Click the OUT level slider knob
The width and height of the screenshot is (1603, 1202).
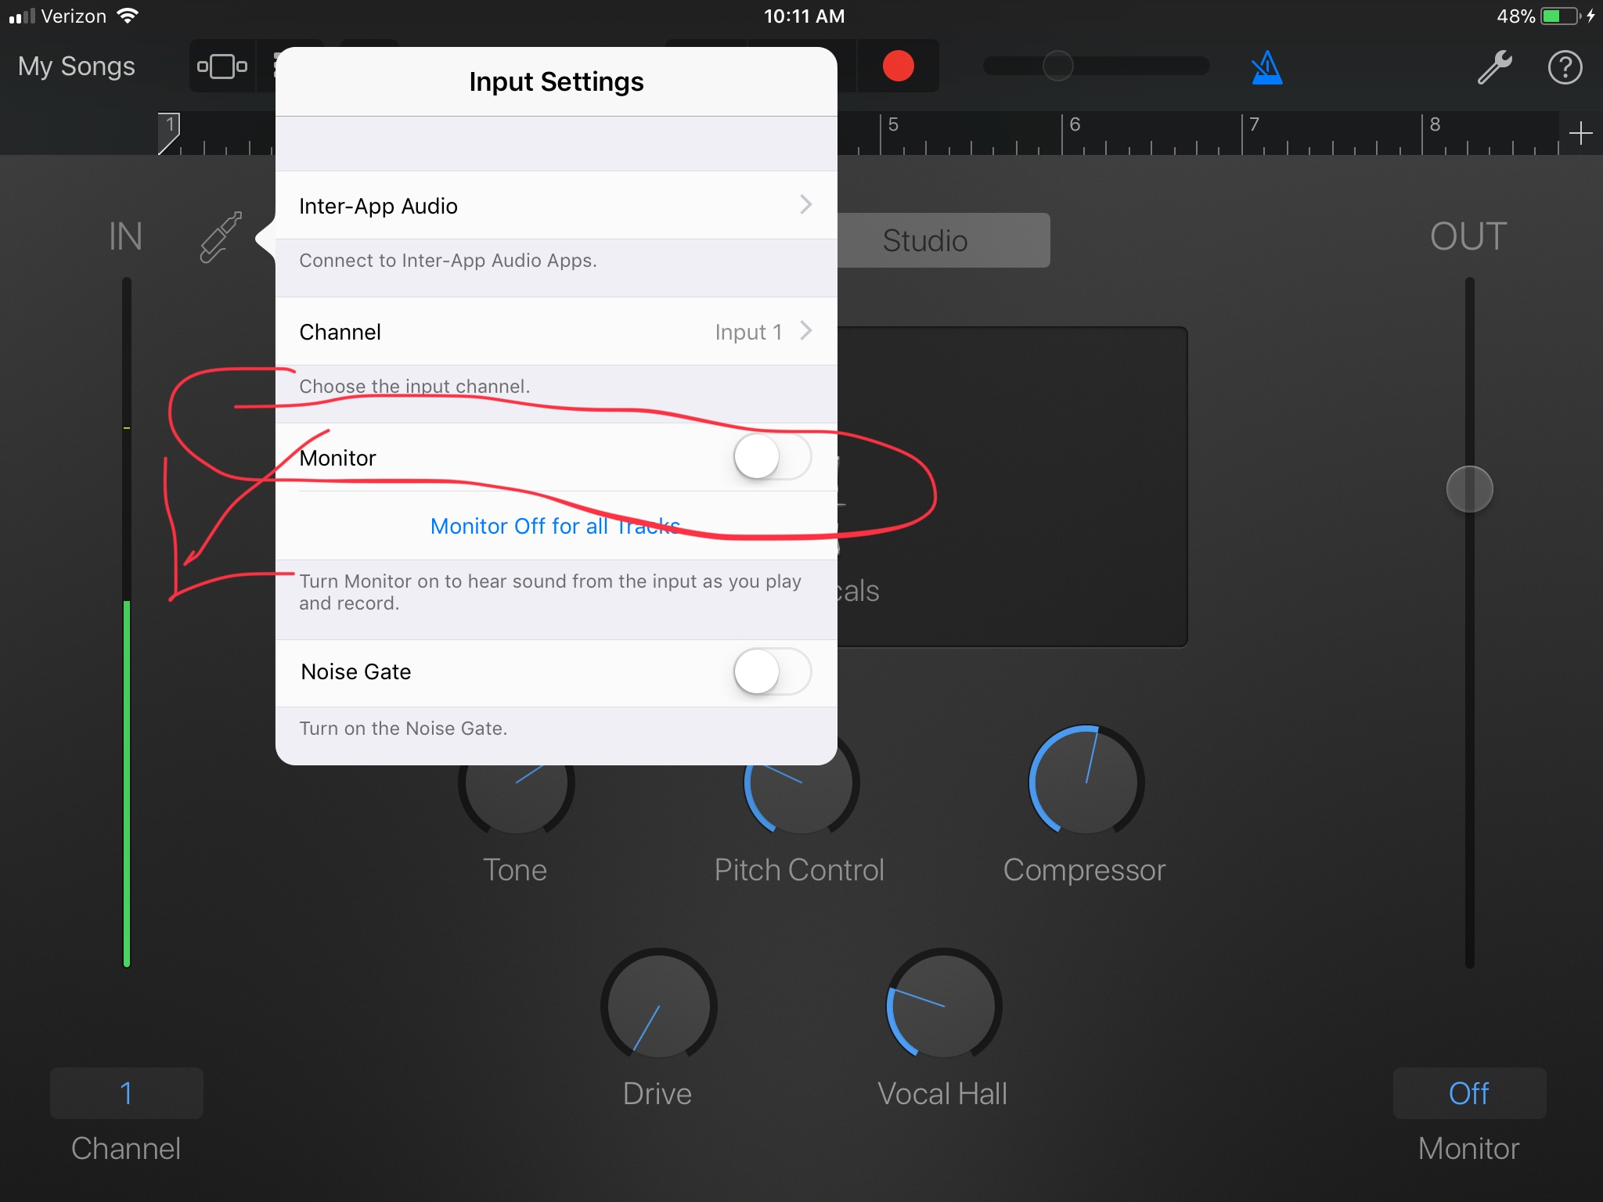1469,489
